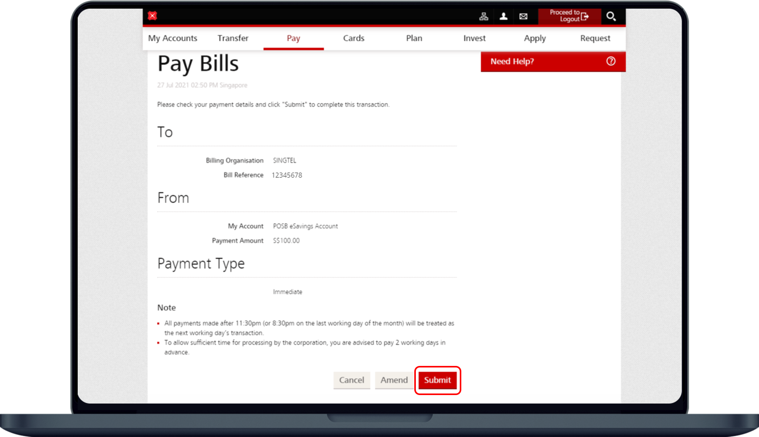This screenshot has height=437, width=759.
Task: Open the user profile icon
Action: click(503, 16)
